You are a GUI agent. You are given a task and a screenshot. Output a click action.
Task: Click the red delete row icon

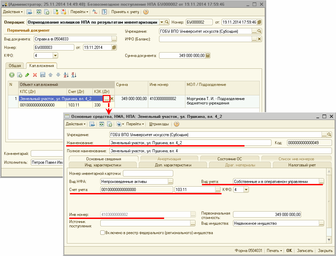point(35,75)
